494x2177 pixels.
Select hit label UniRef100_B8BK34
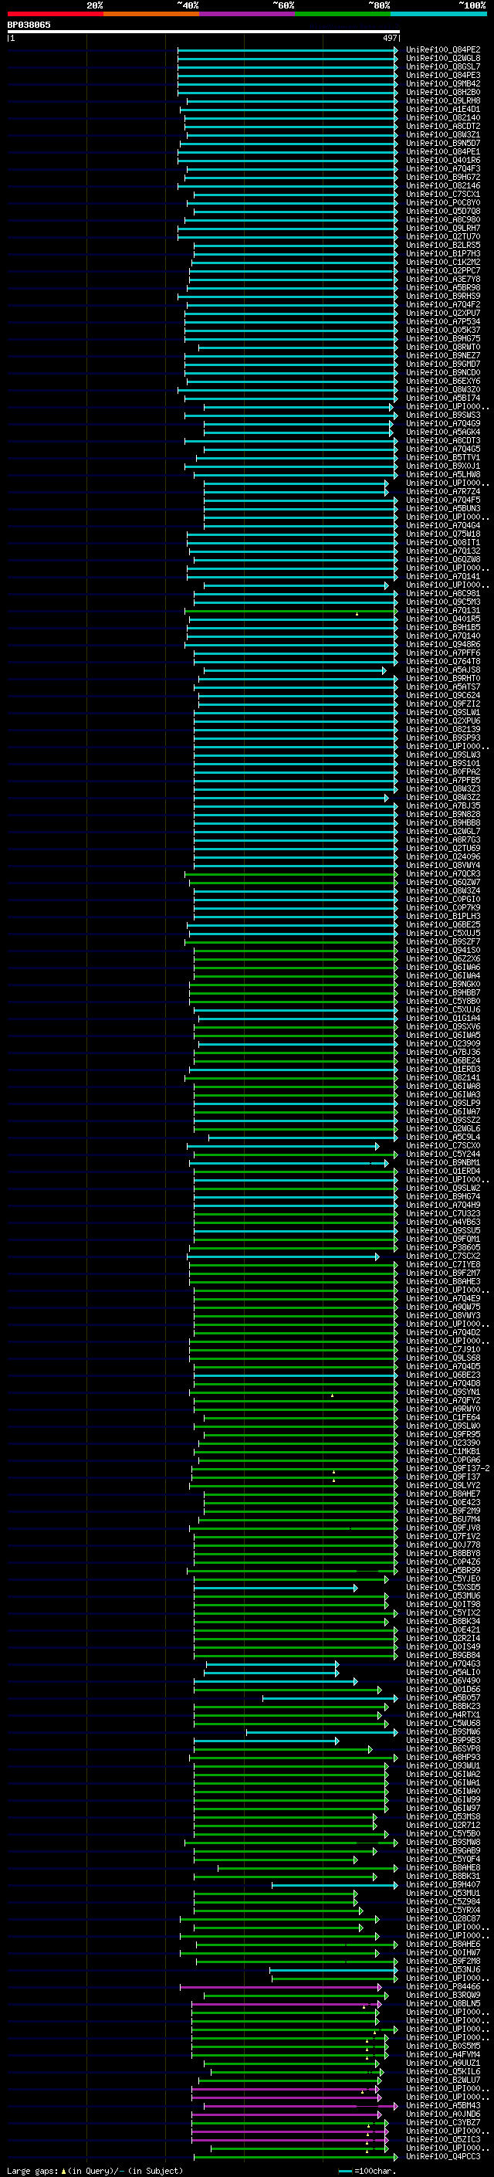point(443,1621)
